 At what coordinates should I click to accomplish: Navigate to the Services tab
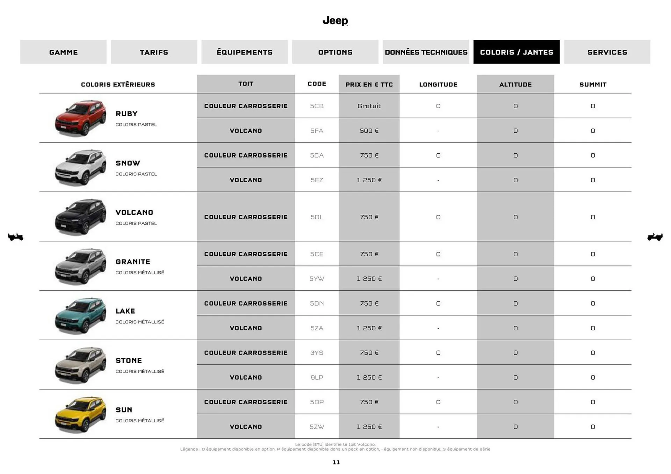(x=607, y=52)
